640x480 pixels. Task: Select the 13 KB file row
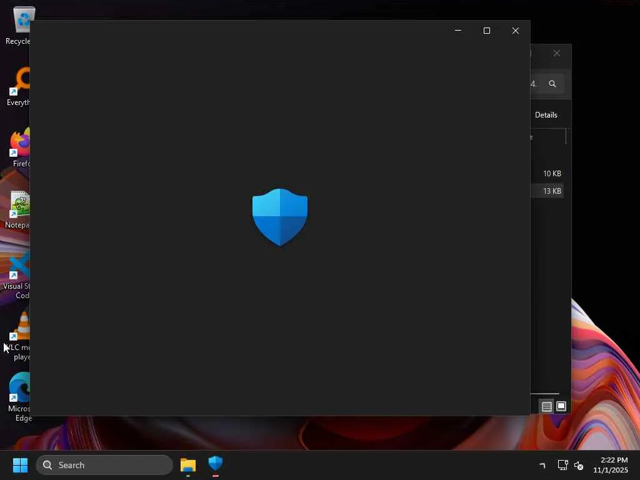547,191
